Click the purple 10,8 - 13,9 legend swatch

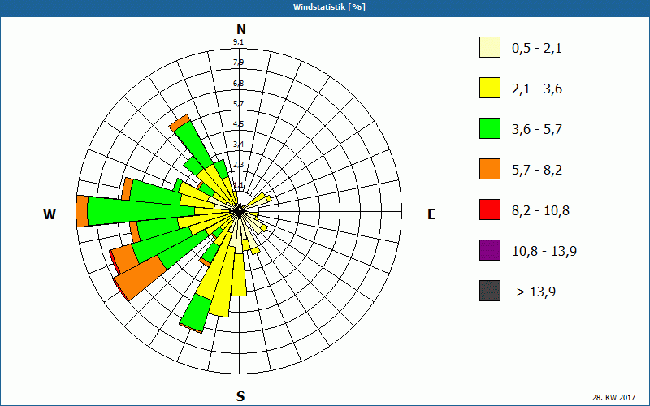tap(490, 250)
